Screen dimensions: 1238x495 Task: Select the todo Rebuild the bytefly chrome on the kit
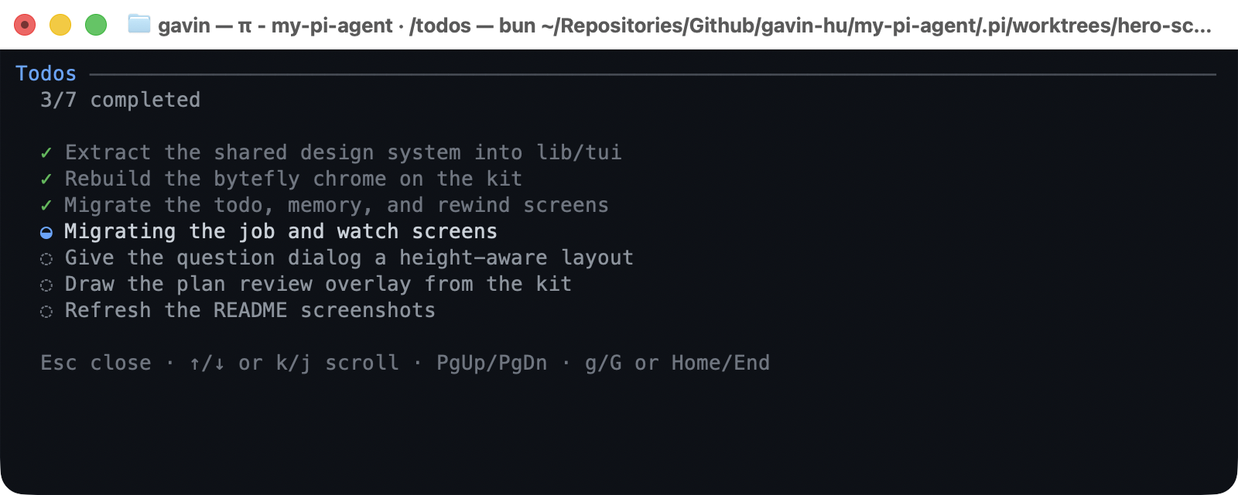tap(293, 179)
